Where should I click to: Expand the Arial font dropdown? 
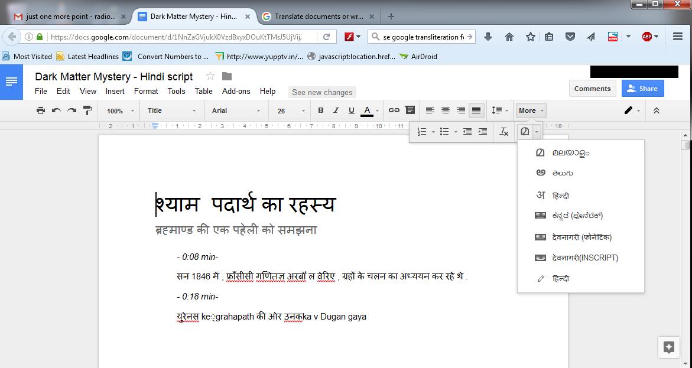(x=235, y=110)
